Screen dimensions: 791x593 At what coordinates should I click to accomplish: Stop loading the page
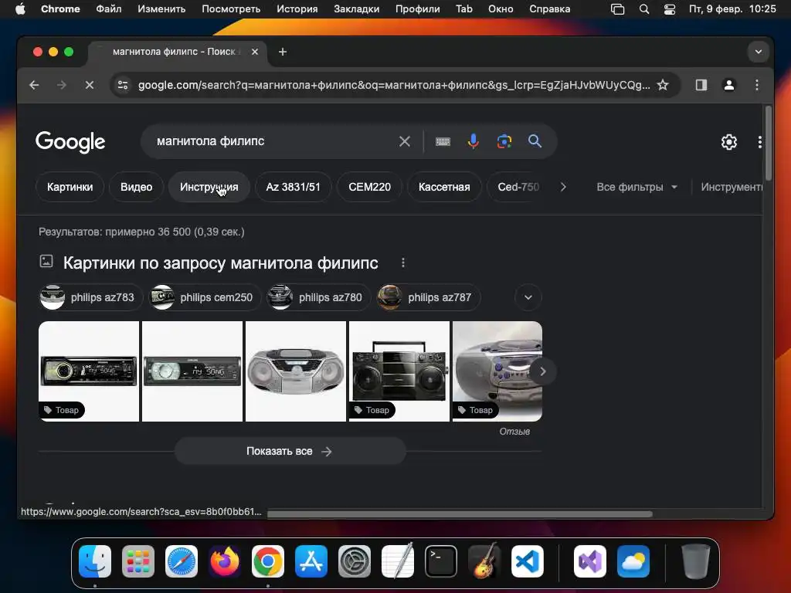coord(90,85)
